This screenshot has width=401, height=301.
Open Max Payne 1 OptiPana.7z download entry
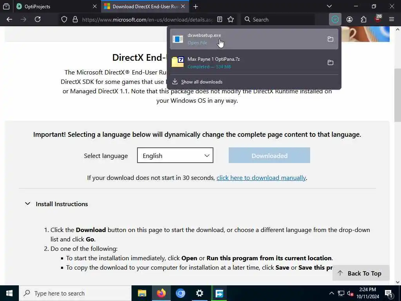coord(254,62)
